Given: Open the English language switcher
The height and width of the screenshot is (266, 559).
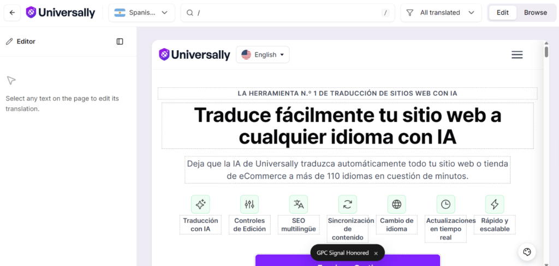Looking at the screenshot, I should [263, 55].
